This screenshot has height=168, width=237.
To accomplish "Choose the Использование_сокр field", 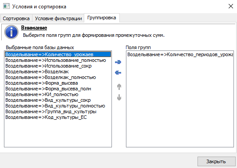I will pyautogui.click(x=58, y=66).
